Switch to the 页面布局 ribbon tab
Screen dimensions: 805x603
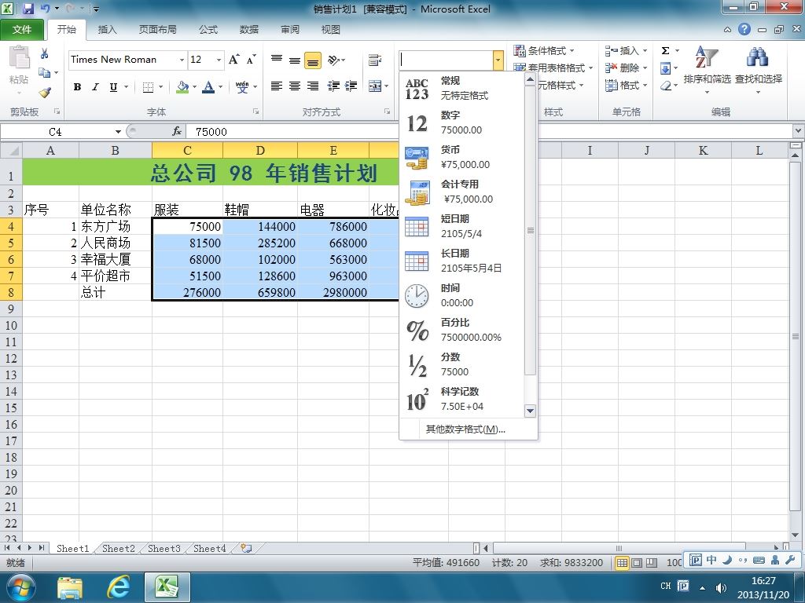157,30
